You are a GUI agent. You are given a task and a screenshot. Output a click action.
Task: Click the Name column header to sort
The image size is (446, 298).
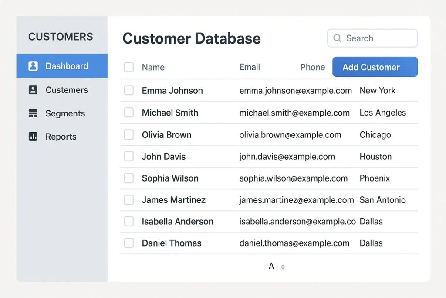tap(153, 67)
